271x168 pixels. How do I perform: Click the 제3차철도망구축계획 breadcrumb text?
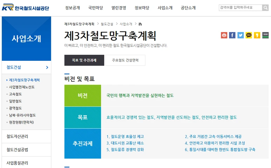[x=79, y=24]
